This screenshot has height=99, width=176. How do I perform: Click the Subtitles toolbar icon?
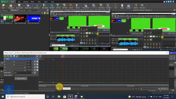click(128, 5)
